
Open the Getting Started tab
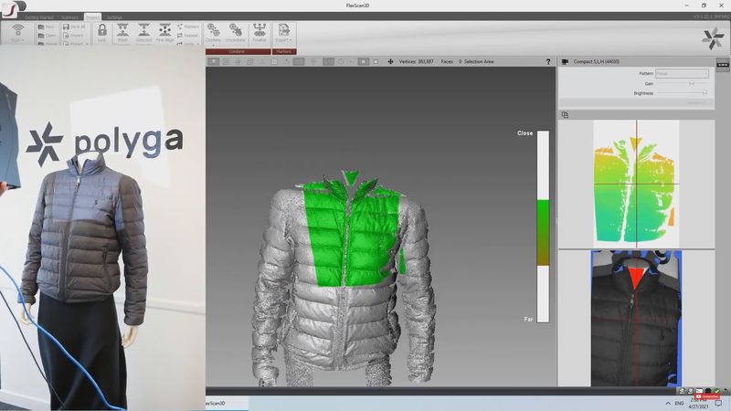[39, 17]
